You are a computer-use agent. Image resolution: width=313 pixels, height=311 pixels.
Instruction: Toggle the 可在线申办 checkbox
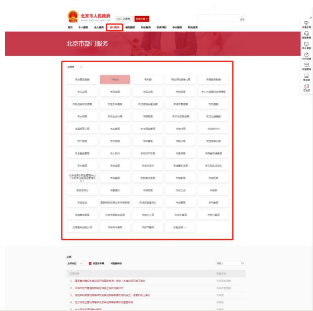(108, 264)
